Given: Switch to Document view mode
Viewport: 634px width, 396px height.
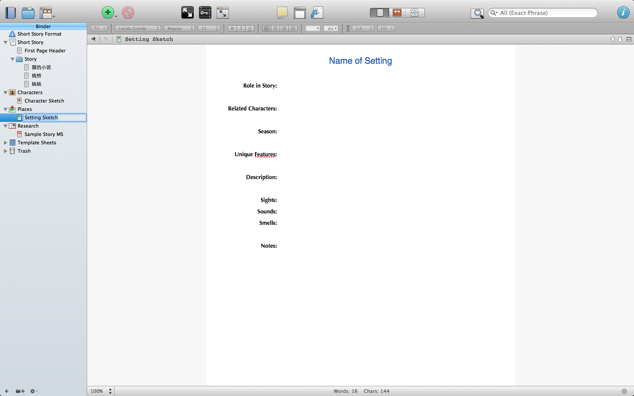Looking at the screenshot, I should tap(380, 13).
